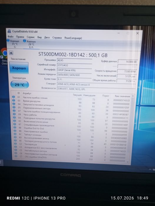Viewport: 155px width, 206px height.
Task: Select the Часы работы attribute name
Action: [30, 115]
